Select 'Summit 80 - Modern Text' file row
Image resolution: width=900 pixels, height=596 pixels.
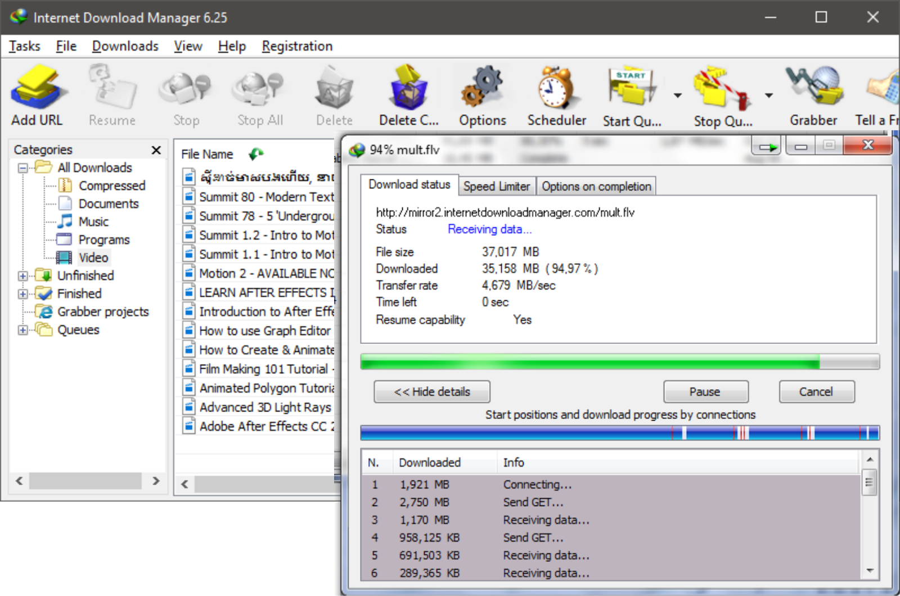[259, 197]
